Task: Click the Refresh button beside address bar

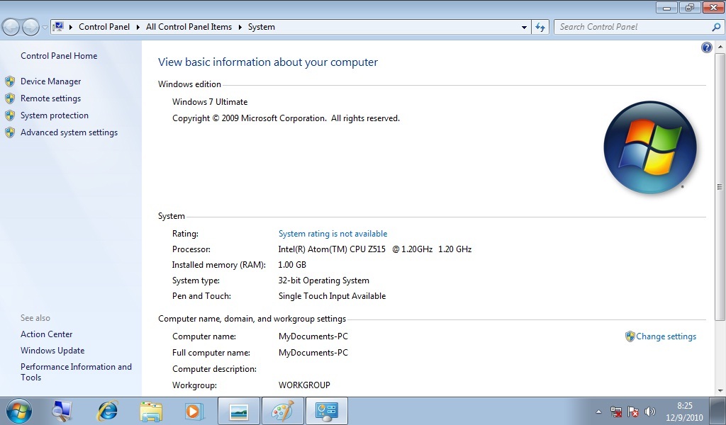Action: click(541, 27)
